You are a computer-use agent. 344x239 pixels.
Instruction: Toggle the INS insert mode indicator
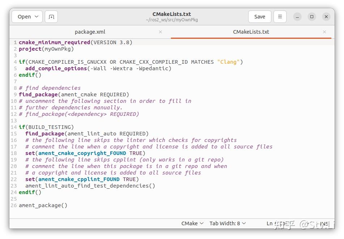coord(324,224)
